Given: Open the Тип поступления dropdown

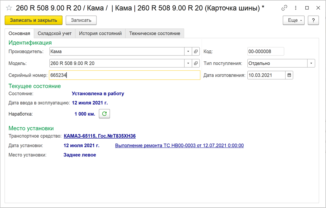Looking at the screenshot, I should click(x=311, y=63).
